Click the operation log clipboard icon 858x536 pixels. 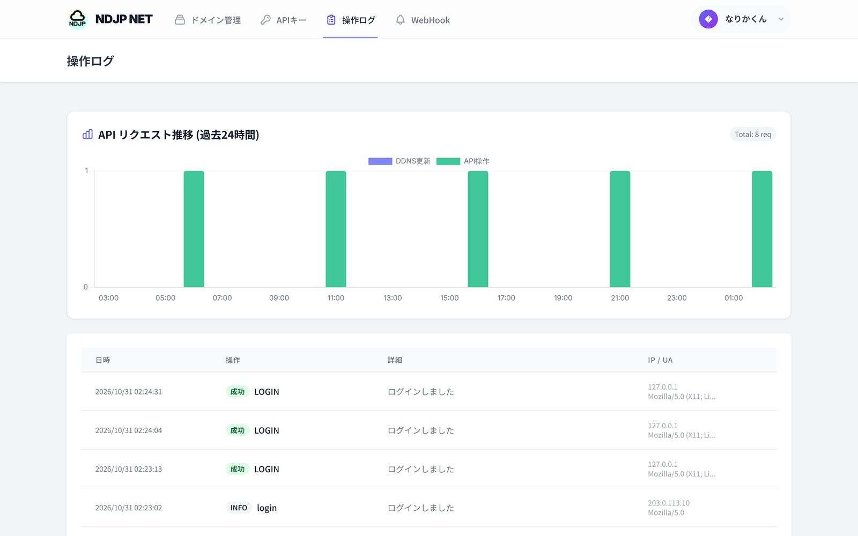pos(331,20)
